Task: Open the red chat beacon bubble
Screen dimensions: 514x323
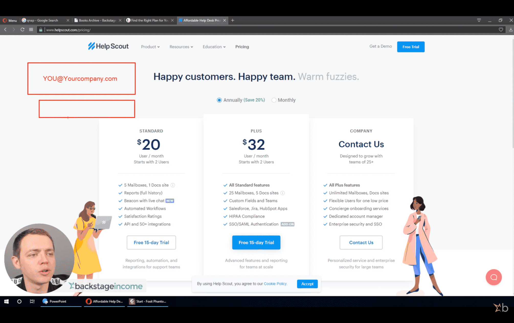Action: point(494,277)
